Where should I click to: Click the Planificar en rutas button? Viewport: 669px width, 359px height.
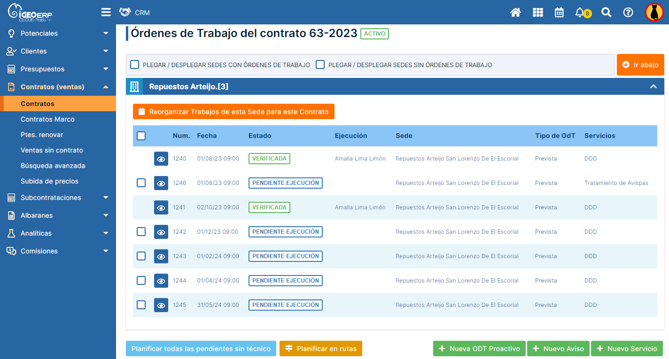[321, 349]
